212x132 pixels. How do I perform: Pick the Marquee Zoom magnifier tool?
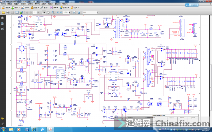point(53,13)
